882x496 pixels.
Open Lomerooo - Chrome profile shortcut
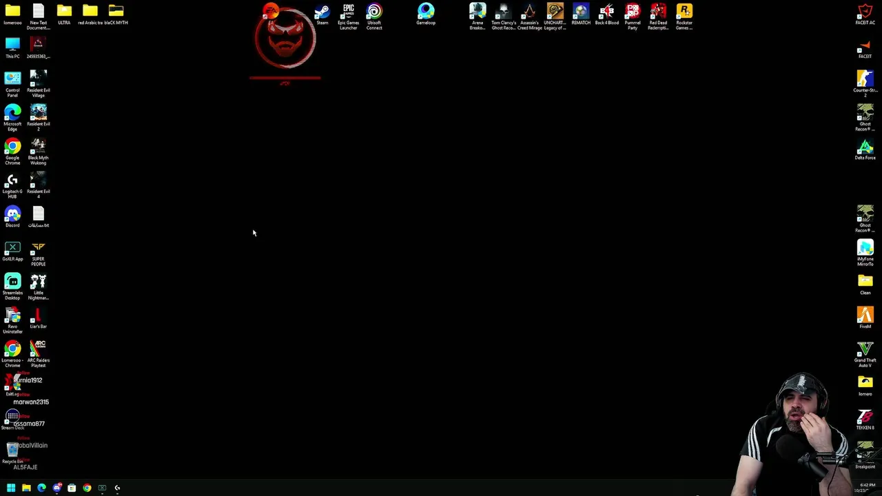[x=12, y=354]
